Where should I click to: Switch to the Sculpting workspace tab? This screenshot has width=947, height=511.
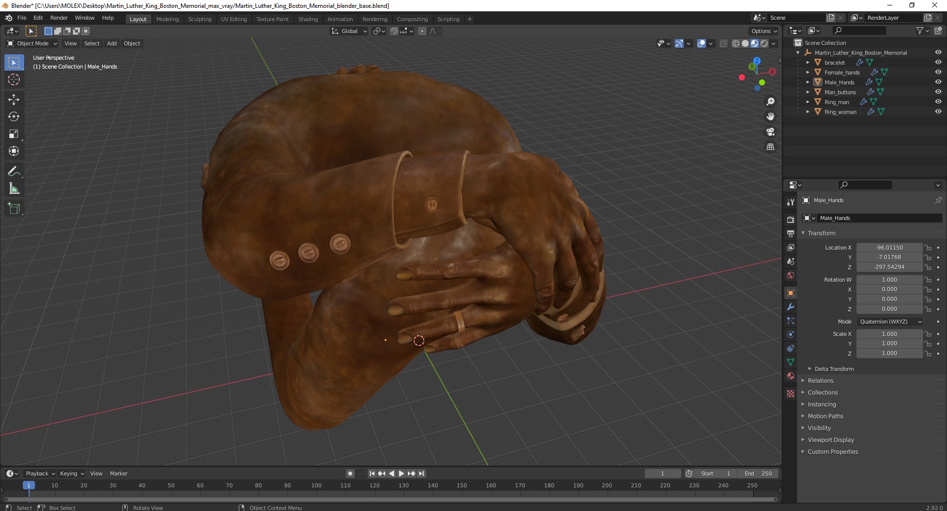click(x=200, y=19)
